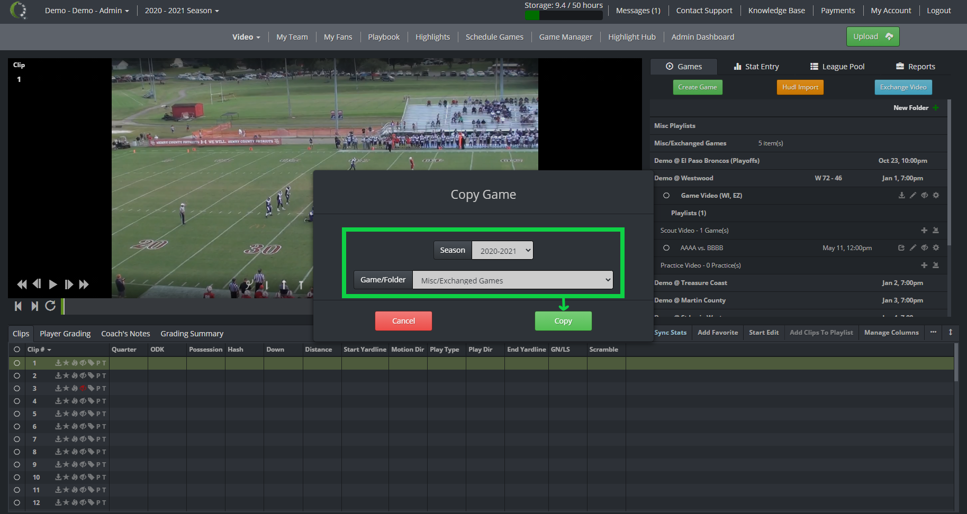The height and width of the screenshot is (514, 967).
Task: Open the ellipsis more options menu
Action: coord(933,332)
